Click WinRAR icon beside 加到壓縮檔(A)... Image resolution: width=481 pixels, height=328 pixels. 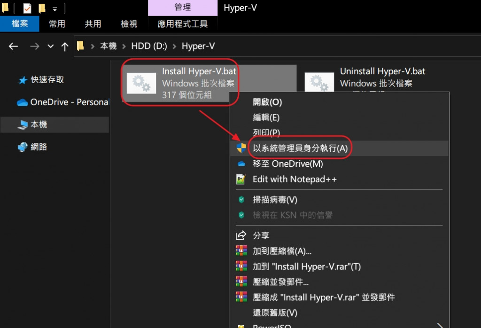click(241, 250)
